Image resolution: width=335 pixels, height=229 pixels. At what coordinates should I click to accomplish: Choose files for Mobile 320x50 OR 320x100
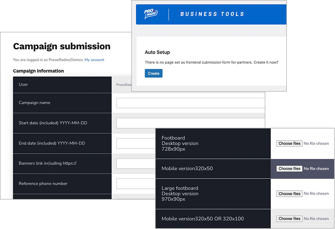(x=289, y=219)
